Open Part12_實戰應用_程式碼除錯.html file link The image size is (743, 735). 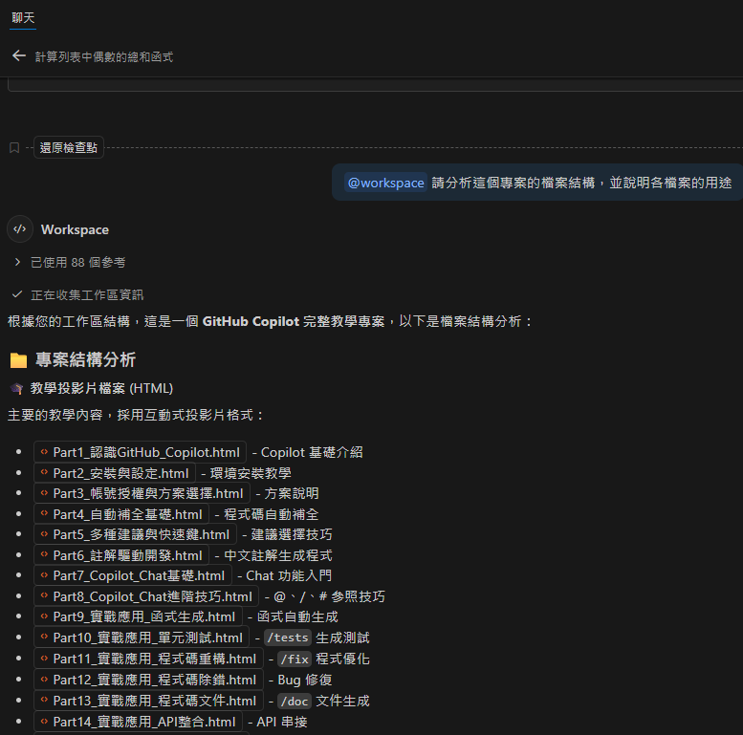149,681
